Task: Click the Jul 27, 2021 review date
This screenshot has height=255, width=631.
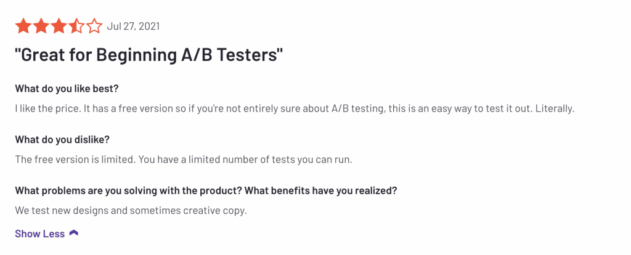Action: (x=133, y=26)
